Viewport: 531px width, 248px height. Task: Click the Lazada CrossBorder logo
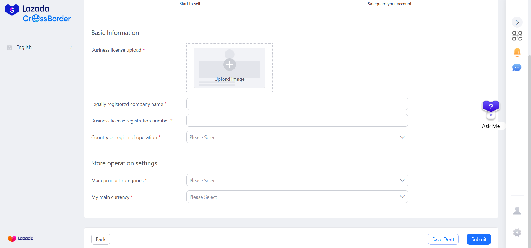click(x=38, y=13)
